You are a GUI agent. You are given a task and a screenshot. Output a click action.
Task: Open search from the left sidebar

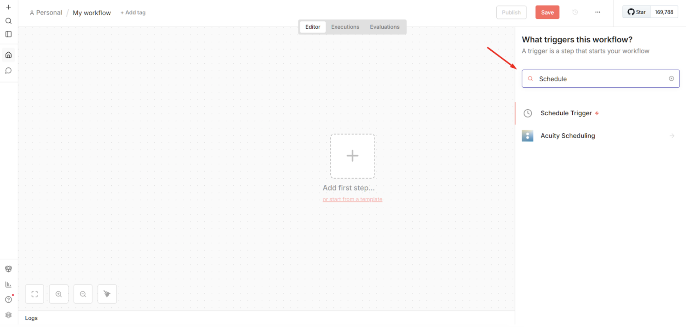[9, 21]
